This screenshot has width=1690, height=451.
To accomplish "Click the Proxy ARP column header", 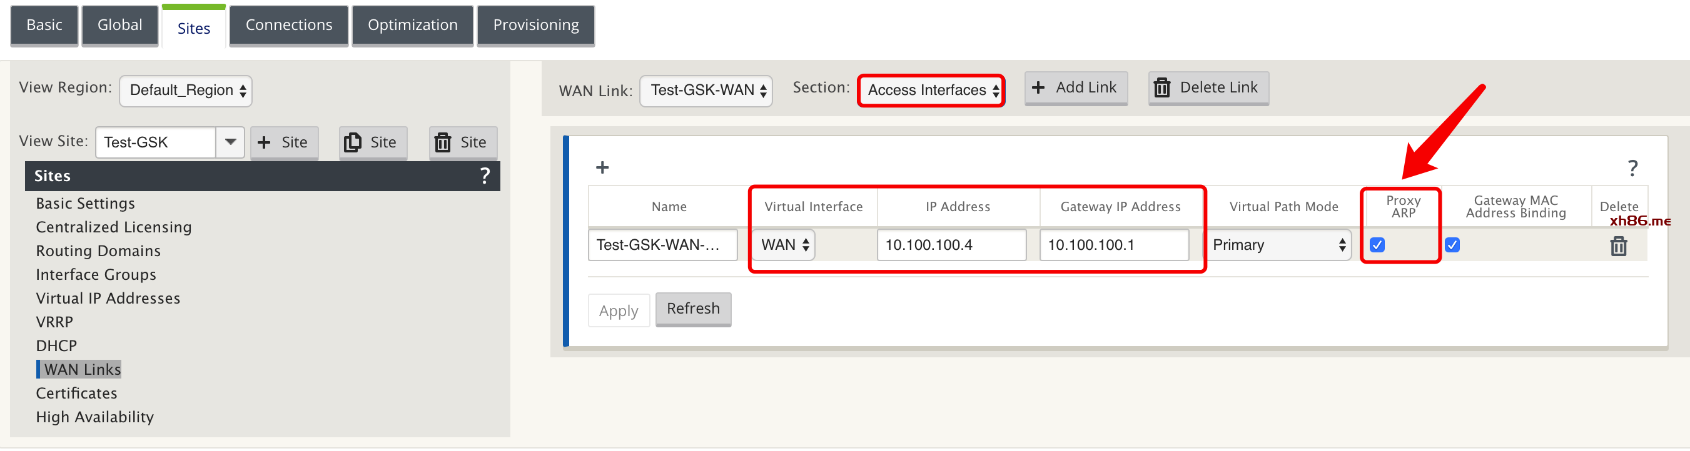I will (x=1404, y=207).
